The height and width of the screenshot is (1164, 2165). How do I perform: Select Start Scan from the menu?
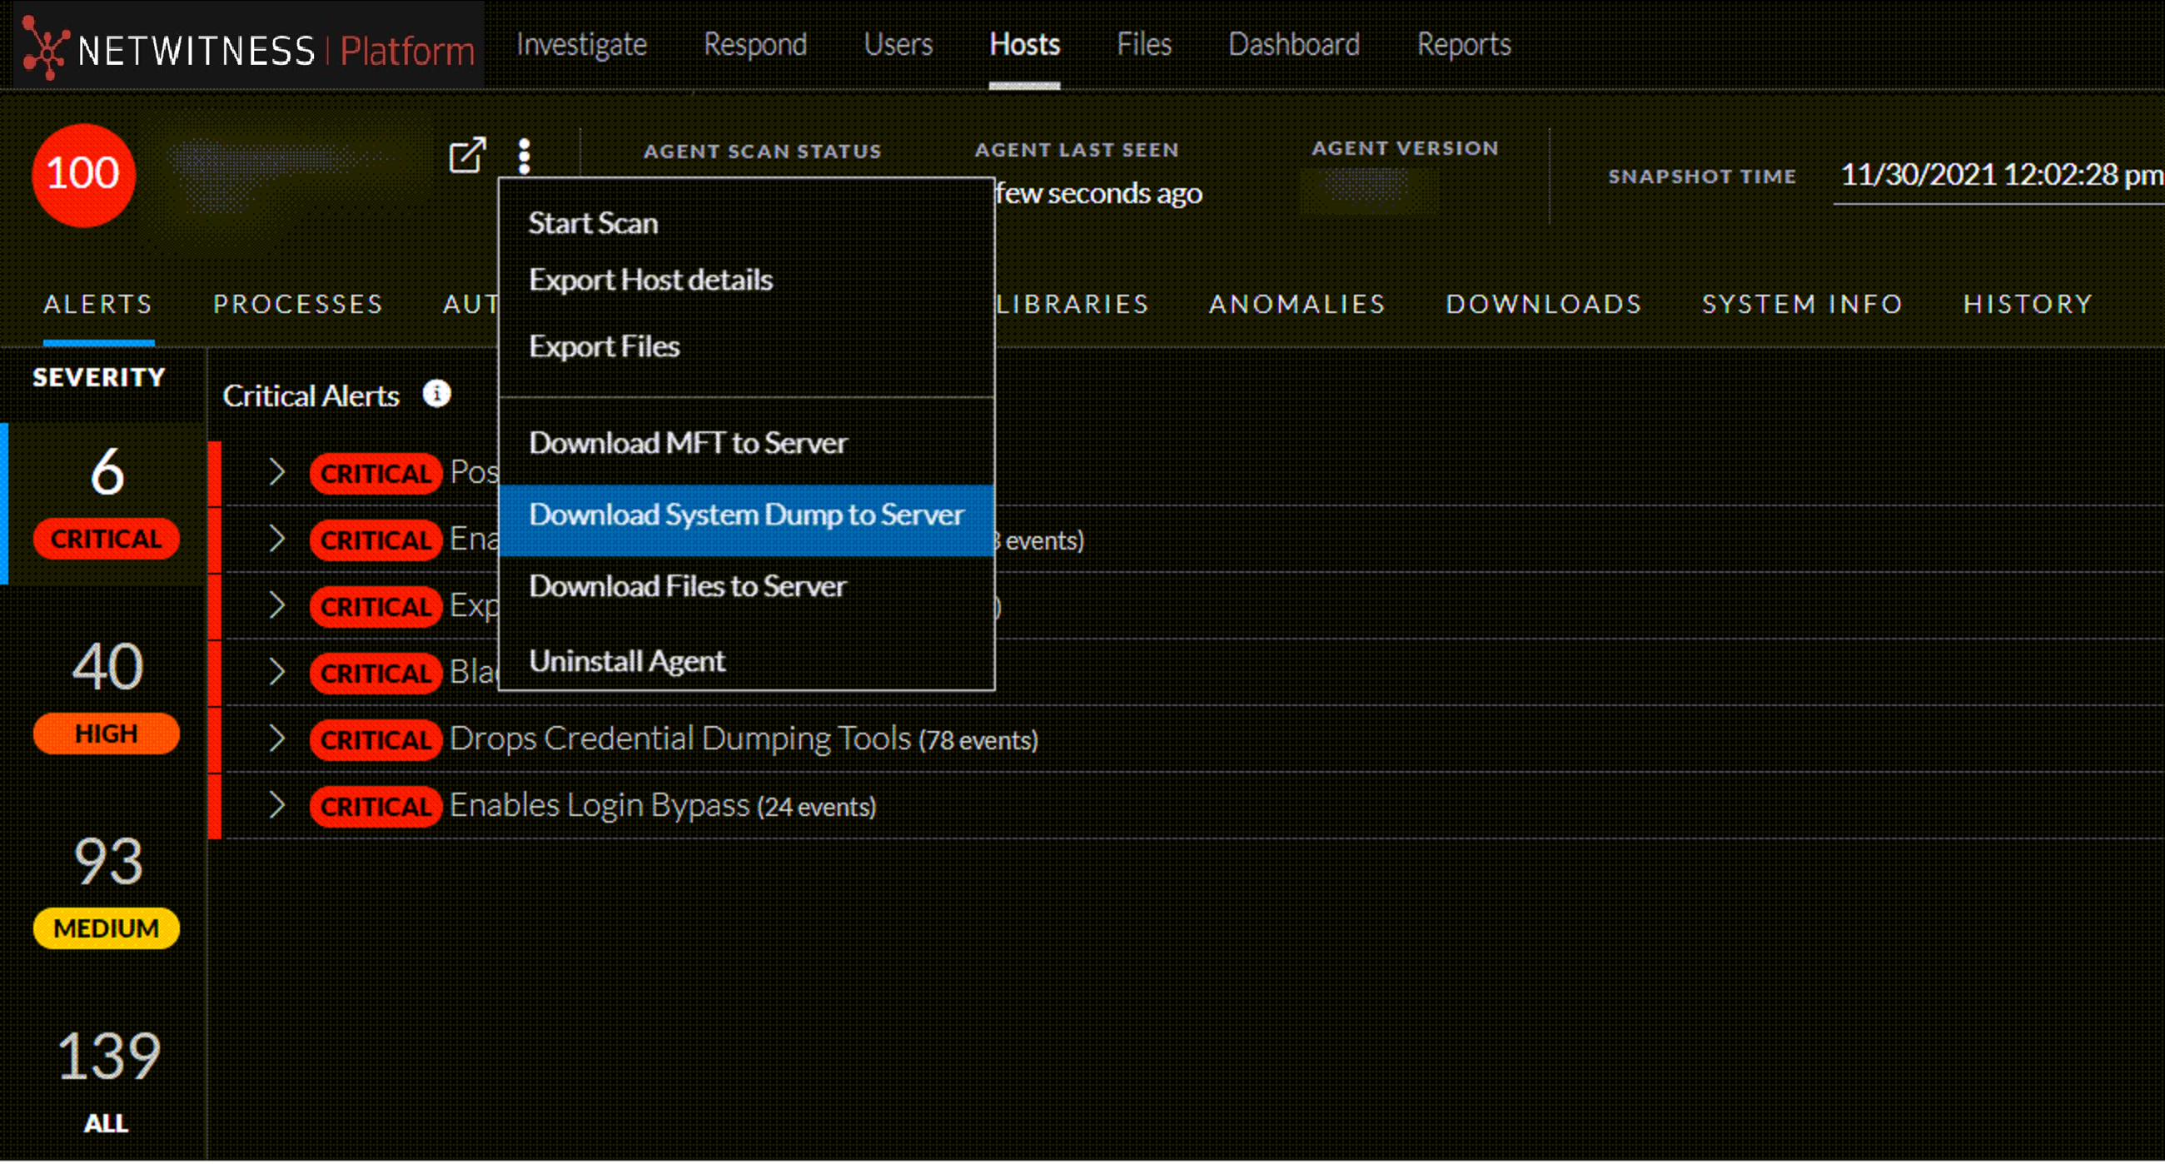tap(593, 223)
